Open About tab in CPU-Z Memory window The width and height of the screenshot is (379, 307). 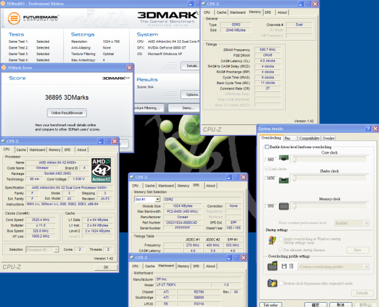click(x=282, y=12)
